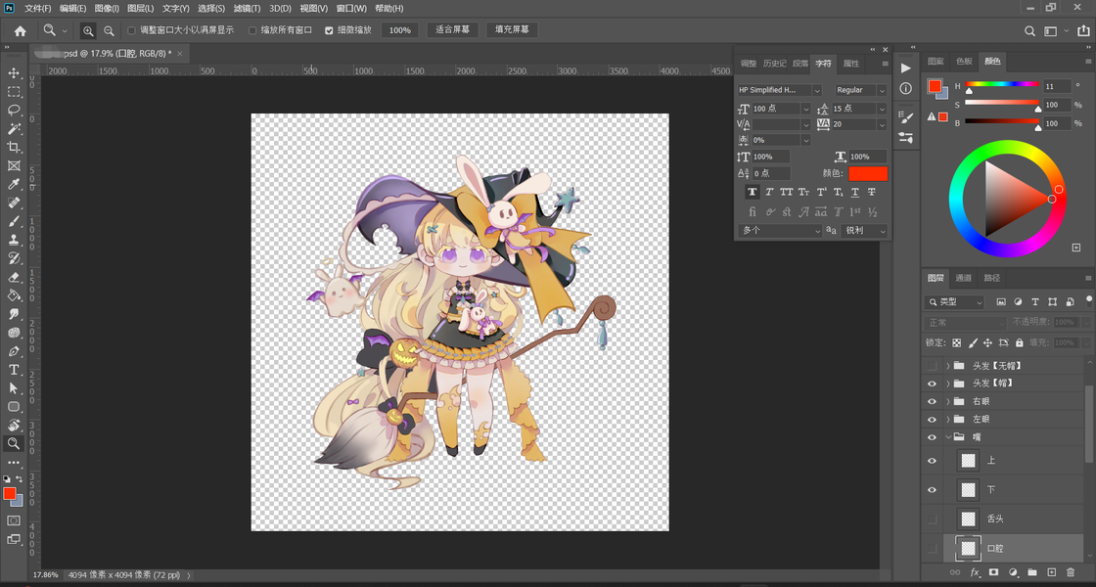
Task: Click the 适合屏幕 button
Action: [x=452, y=30]
